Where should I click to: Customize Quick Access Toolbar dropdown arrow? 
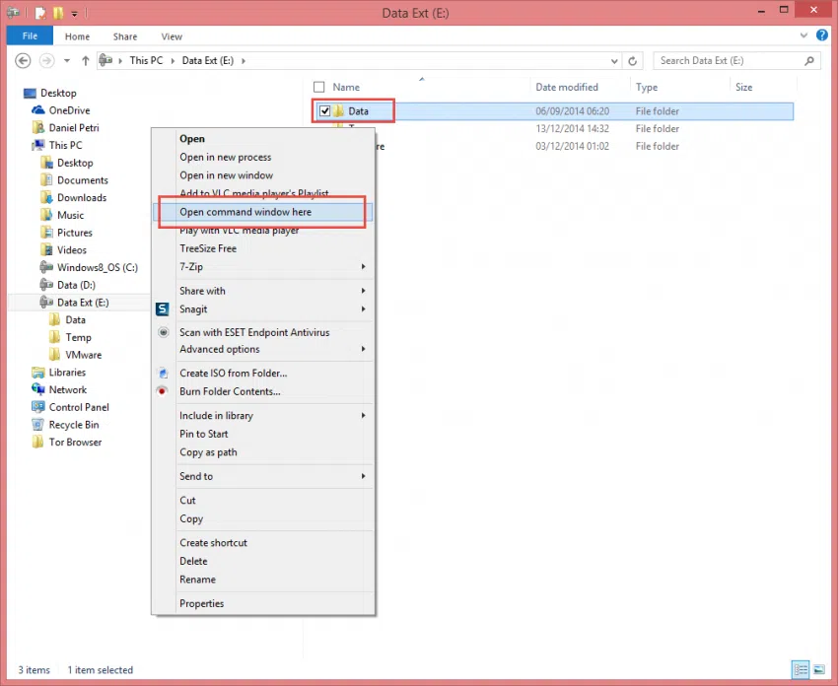[74, 14]
